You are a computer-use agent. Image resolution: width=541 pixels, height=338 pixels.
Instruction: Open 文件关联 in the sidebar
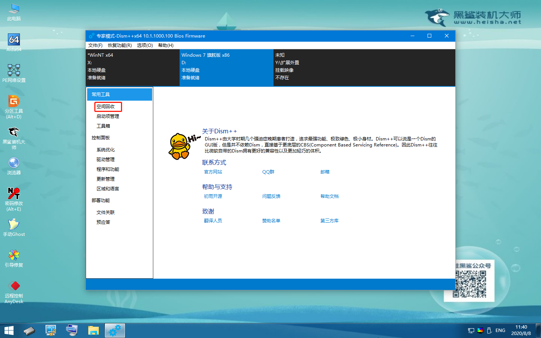pyautogui.click(x=106, y=213)
